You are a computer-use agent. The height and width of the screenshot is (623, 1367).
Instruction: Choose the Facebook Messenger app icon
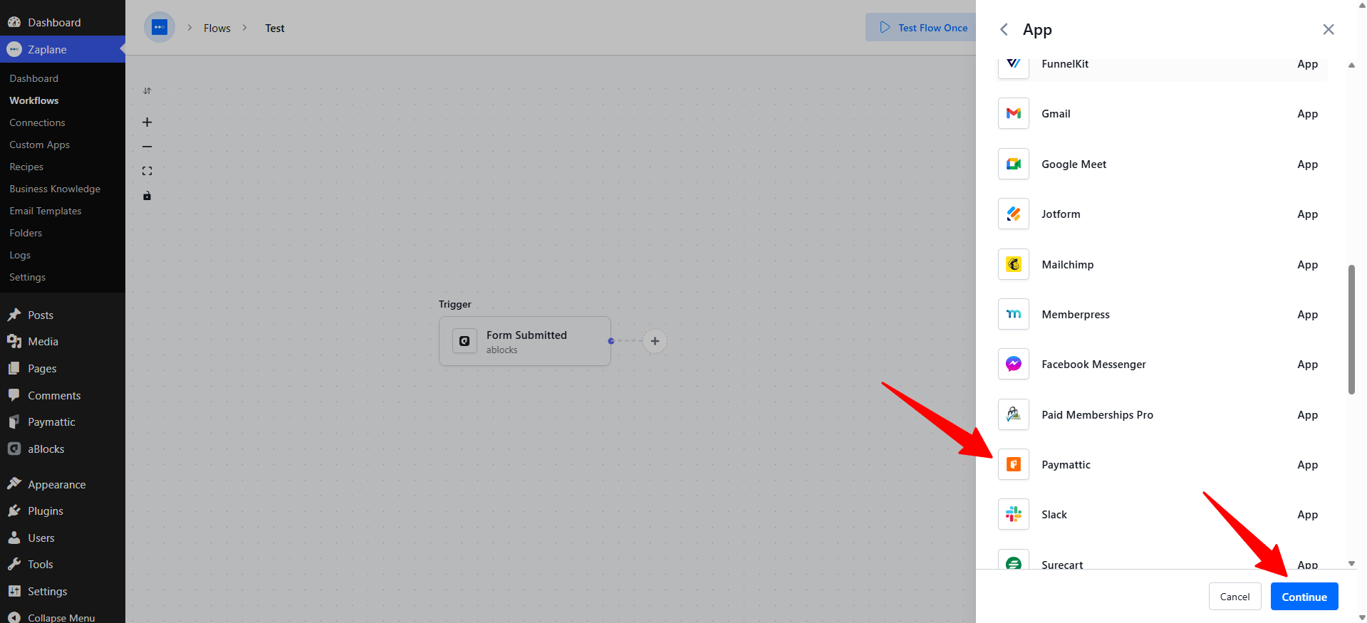1014,364
